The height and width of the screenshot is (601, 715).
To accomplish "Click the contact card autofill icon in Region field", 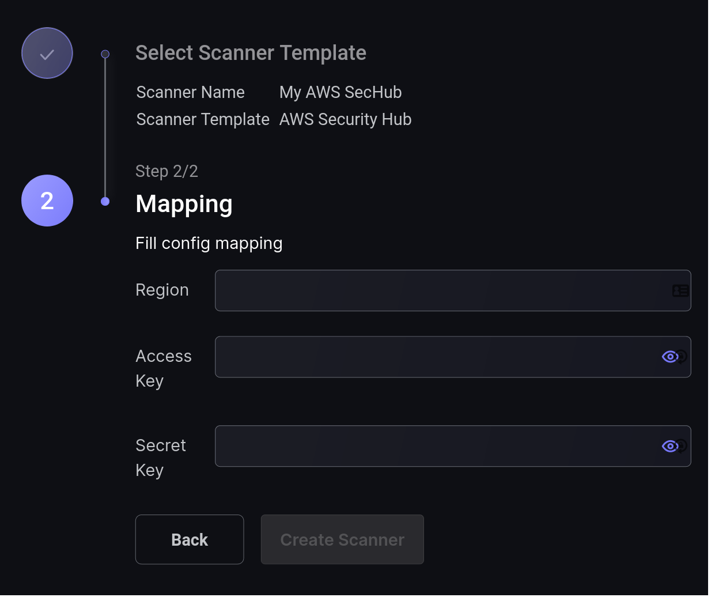I will 680,290.
